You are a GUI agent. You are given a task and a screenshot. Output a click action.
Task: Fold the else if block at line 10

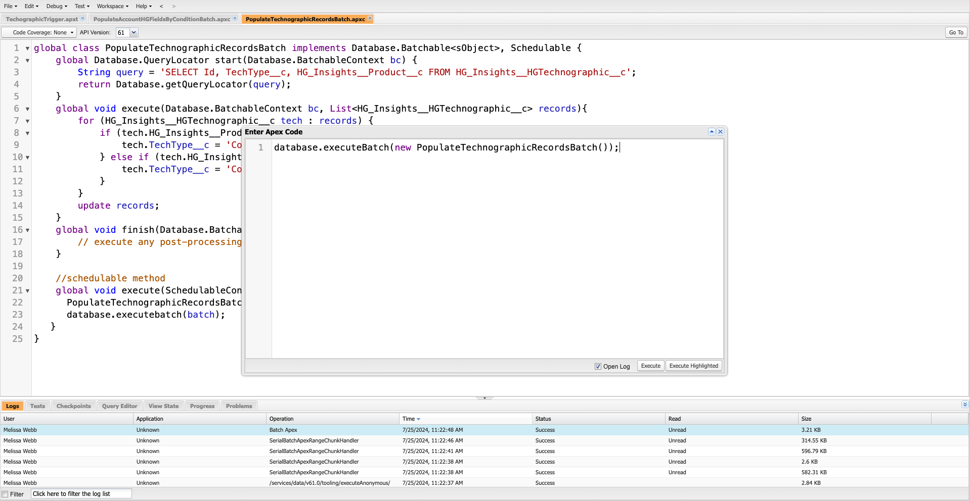tap(27, 158)
